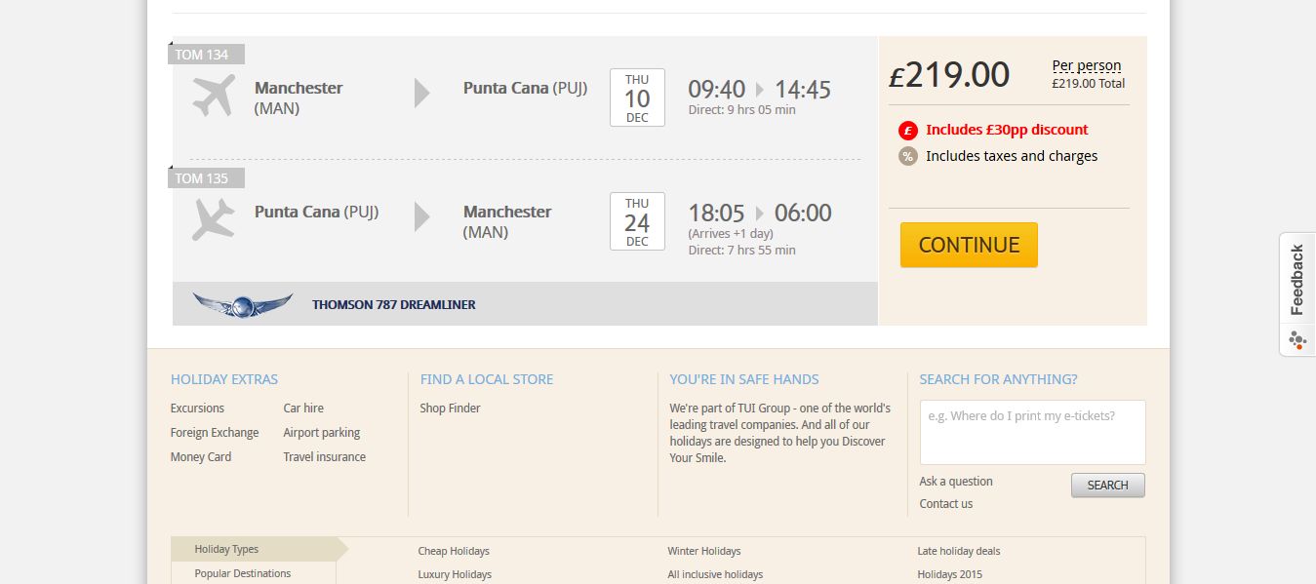1316x584 pixels.
Task: Open the Per person price details link
Action: tap(1086, 66)
